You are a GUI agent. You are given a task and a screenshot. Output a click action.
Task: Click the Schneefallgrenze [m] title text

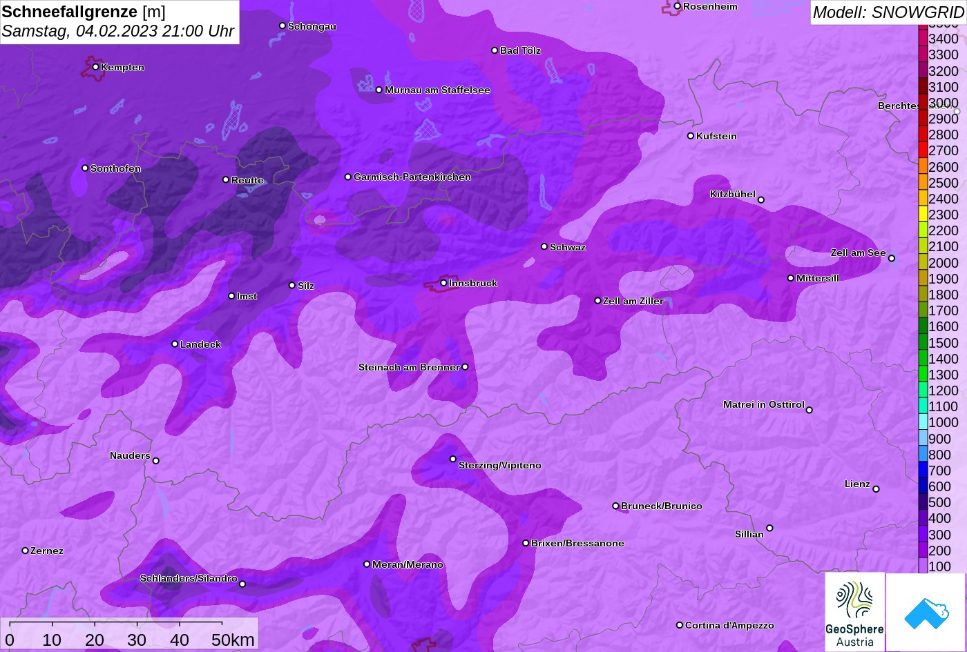tap(84, 11)
